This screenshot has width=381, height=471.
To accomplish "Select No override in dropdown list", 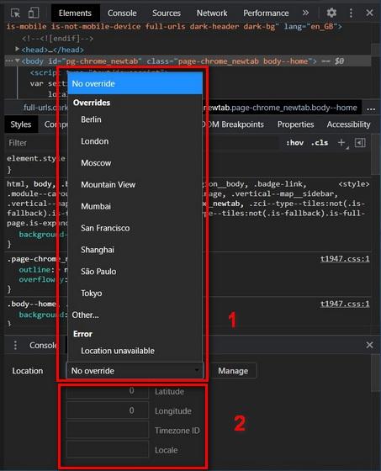I will tap(135, 83).
